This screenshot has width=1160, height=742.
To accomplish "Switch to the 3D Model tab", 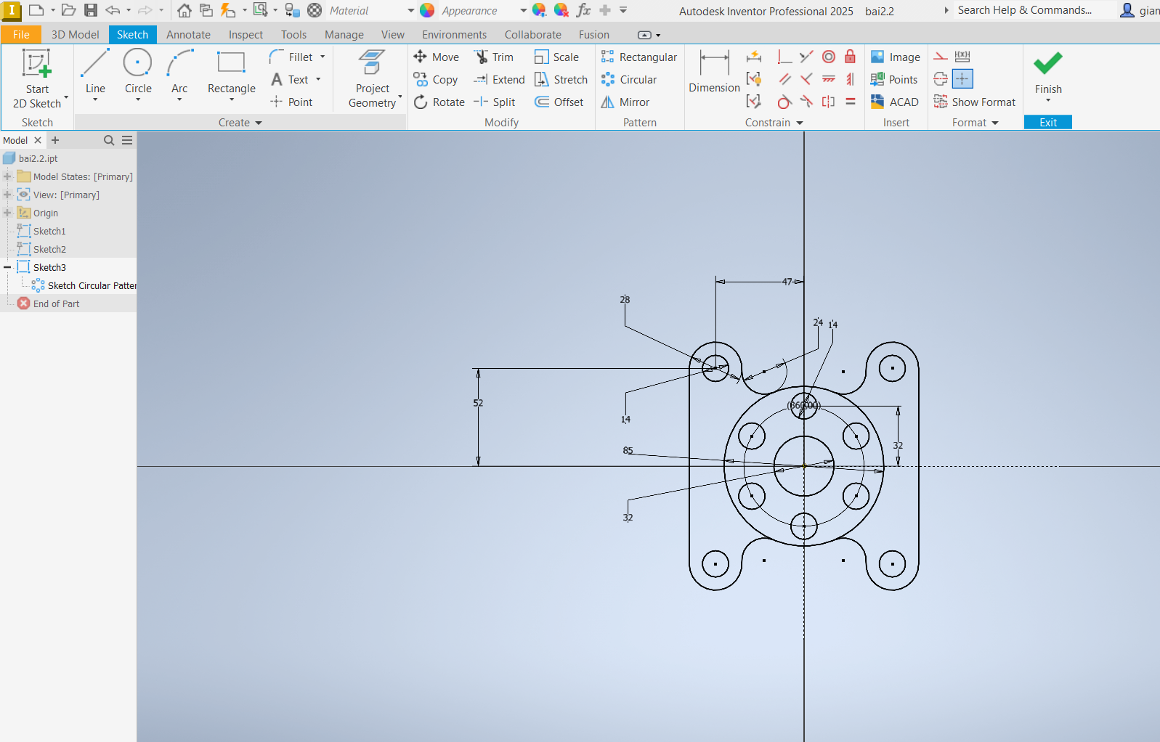I will [75, 35].
